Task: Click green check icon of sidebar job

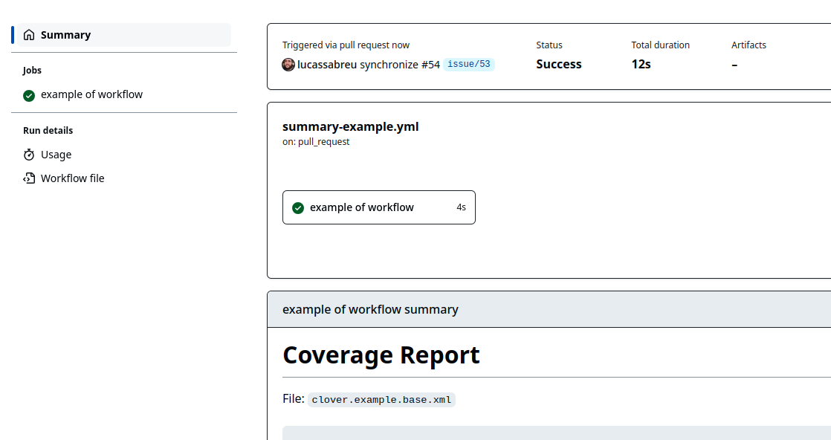Action: click(29, 95)
